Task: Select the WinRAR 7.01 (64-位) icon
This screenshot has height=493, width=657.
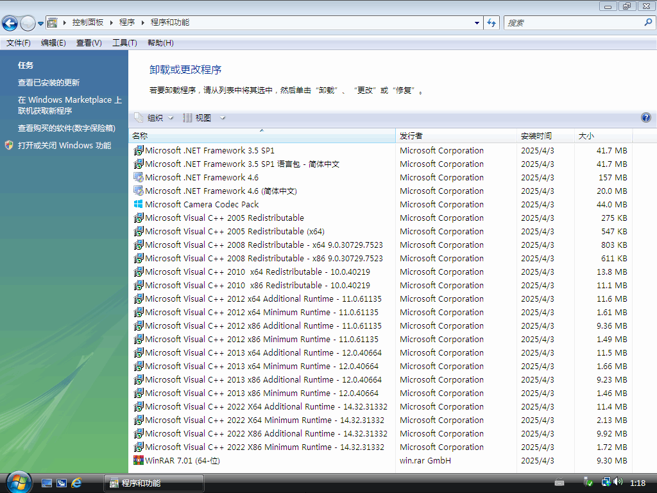Action: point(139,460)
